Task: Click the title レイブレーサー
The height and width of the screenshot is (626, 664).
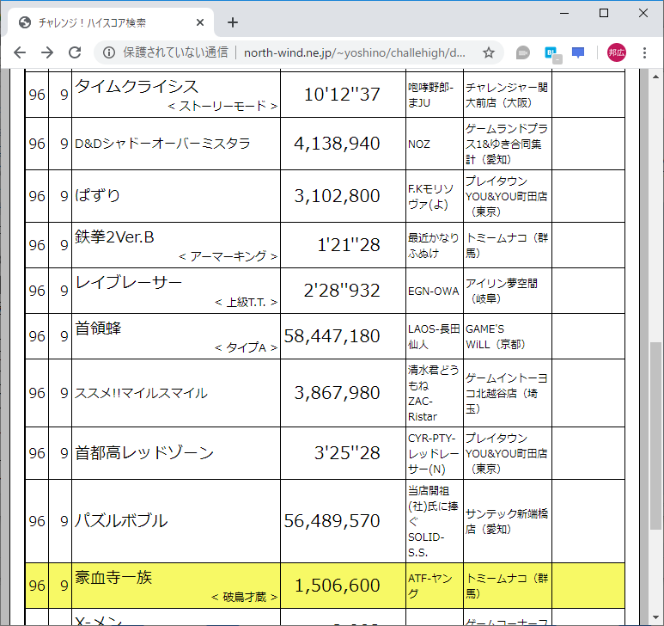Action: 128,282
